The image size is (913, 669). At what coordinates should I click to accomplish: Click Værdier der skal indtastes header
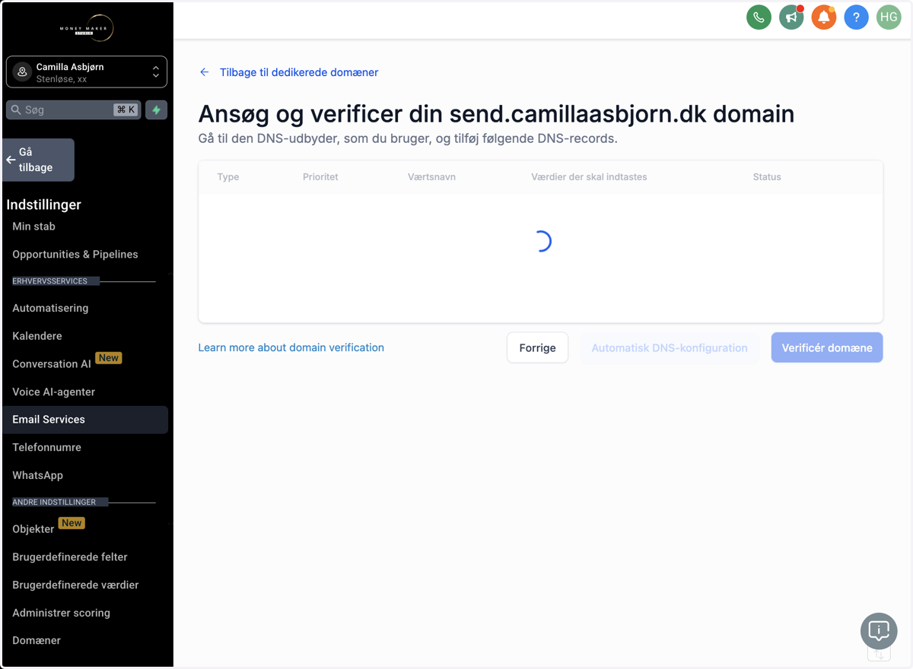click(x=589, y=177)
